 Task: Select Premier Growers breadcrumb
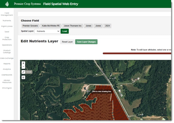click(x=30, y=26)
